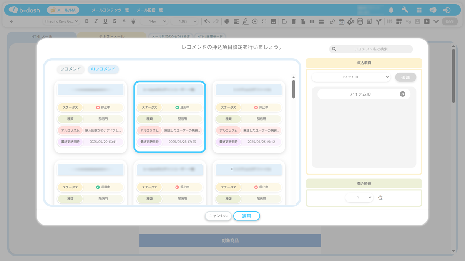Click the trash delete icon in toolbar

pos(293,21)
